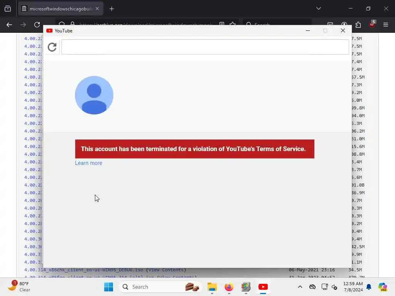Open the Learn more link under the termination notice
Viewport: 395px width, 296px height.
(x=88, y=163)
